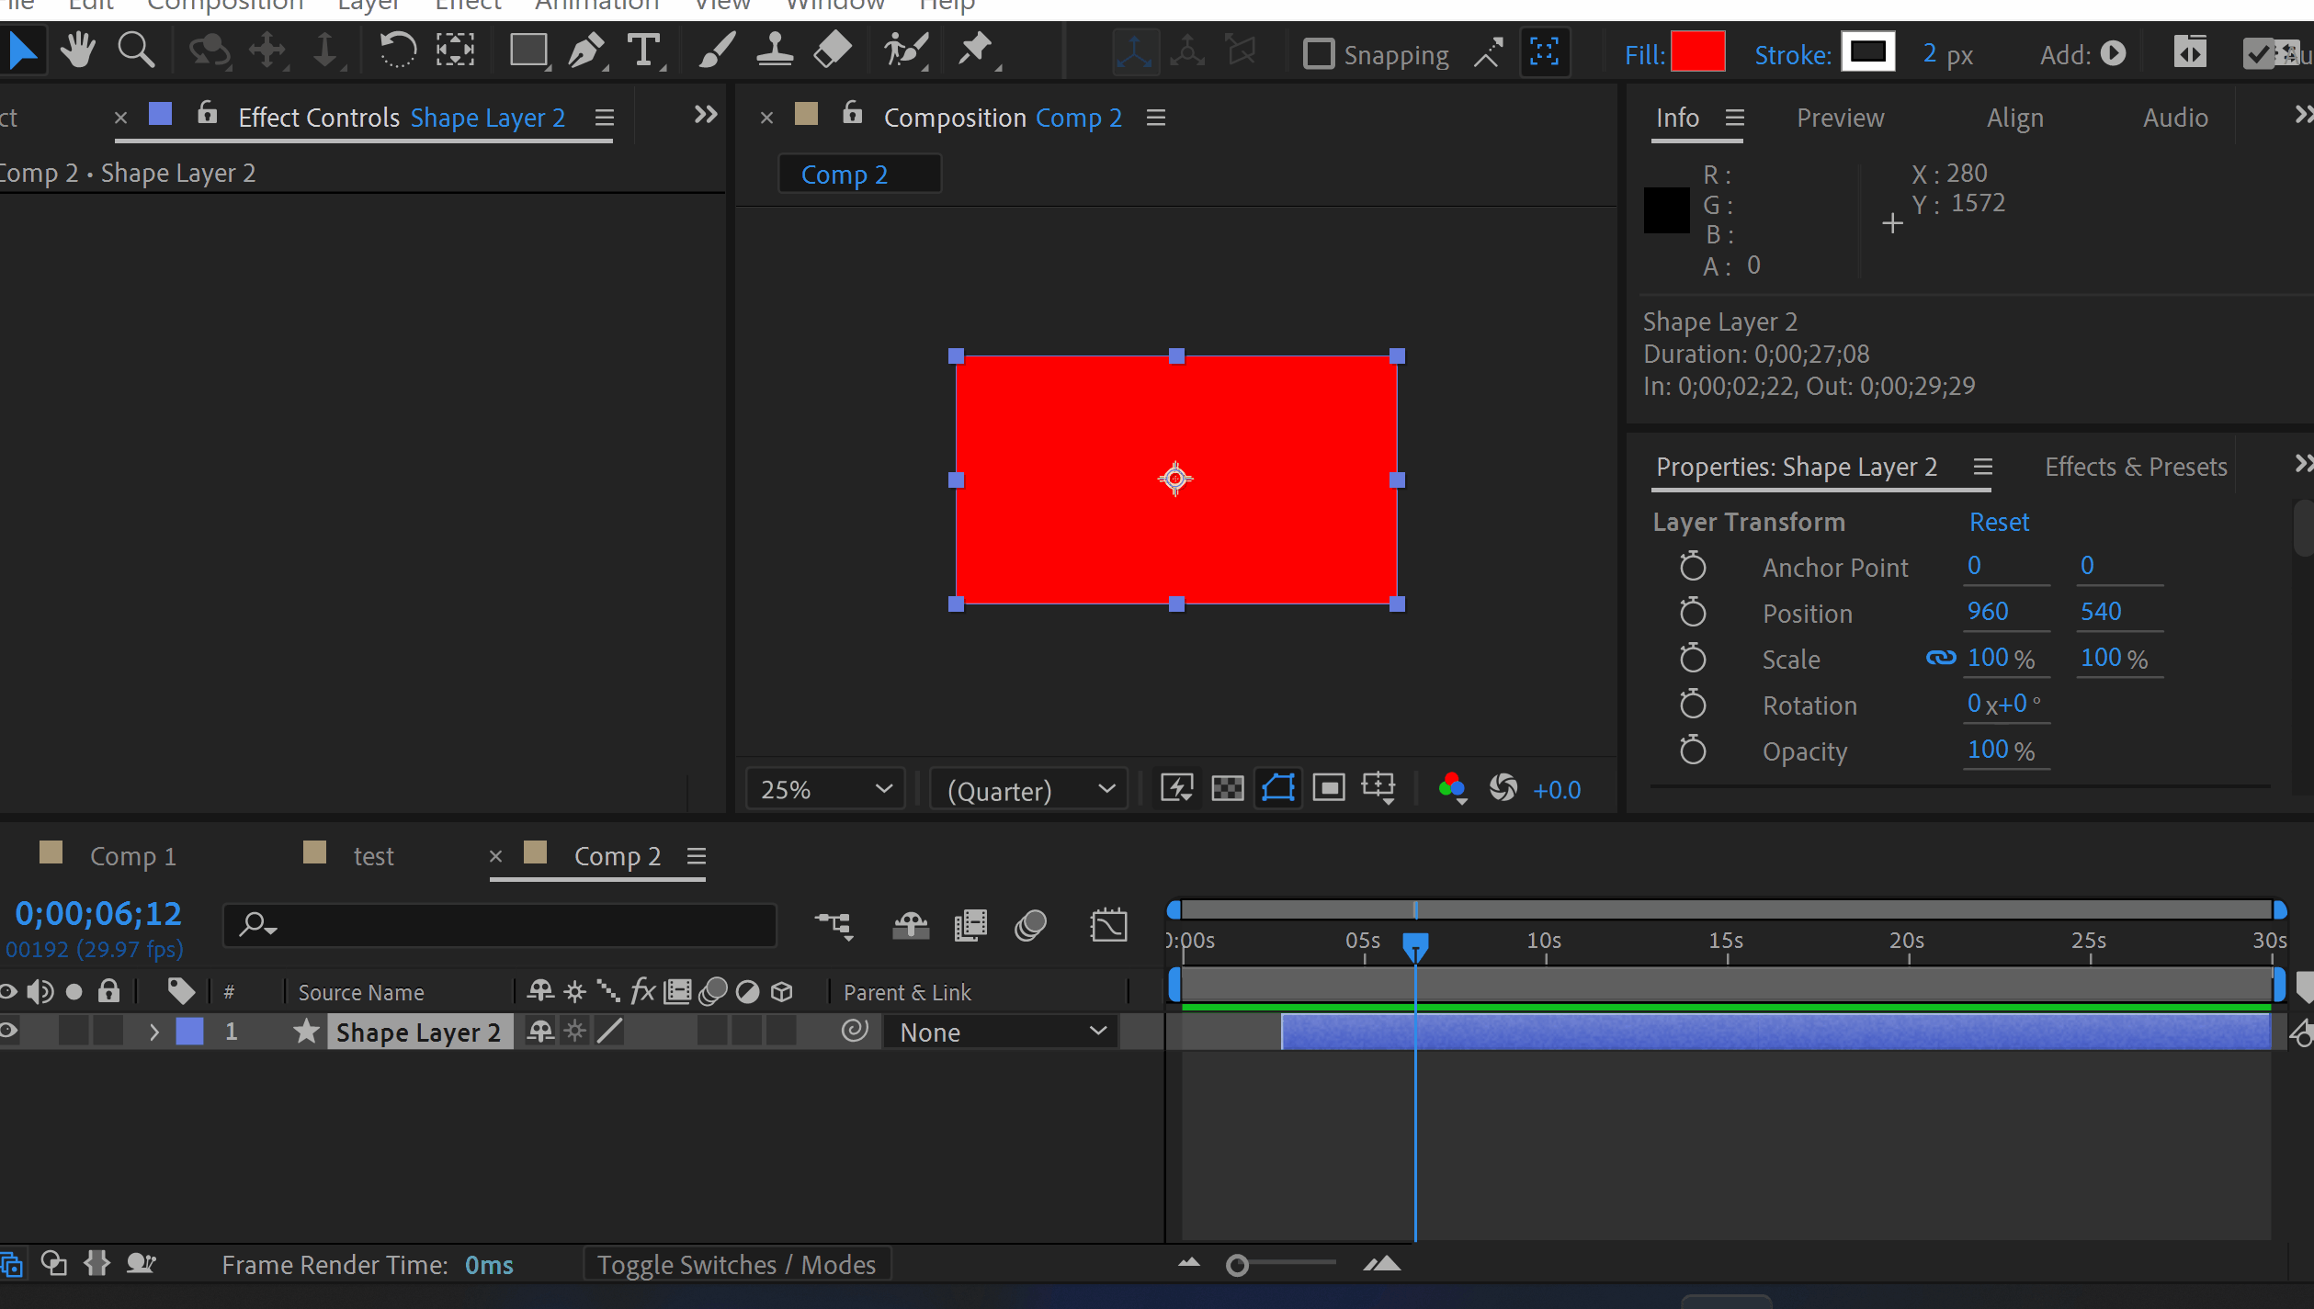Select the Hand tool
The image size is (2314, 1309).
tap(78, 51)
